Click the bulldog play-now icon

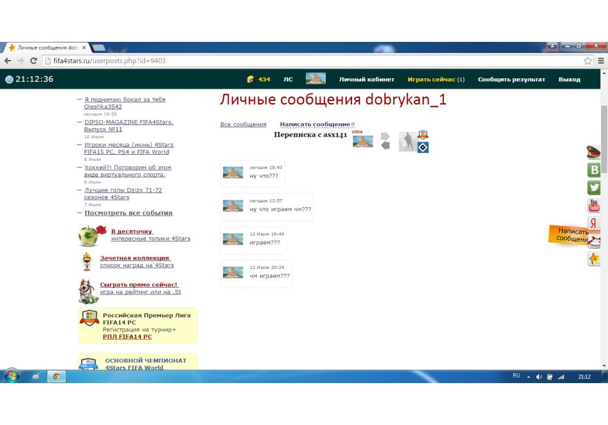click(x=88, y=291)
